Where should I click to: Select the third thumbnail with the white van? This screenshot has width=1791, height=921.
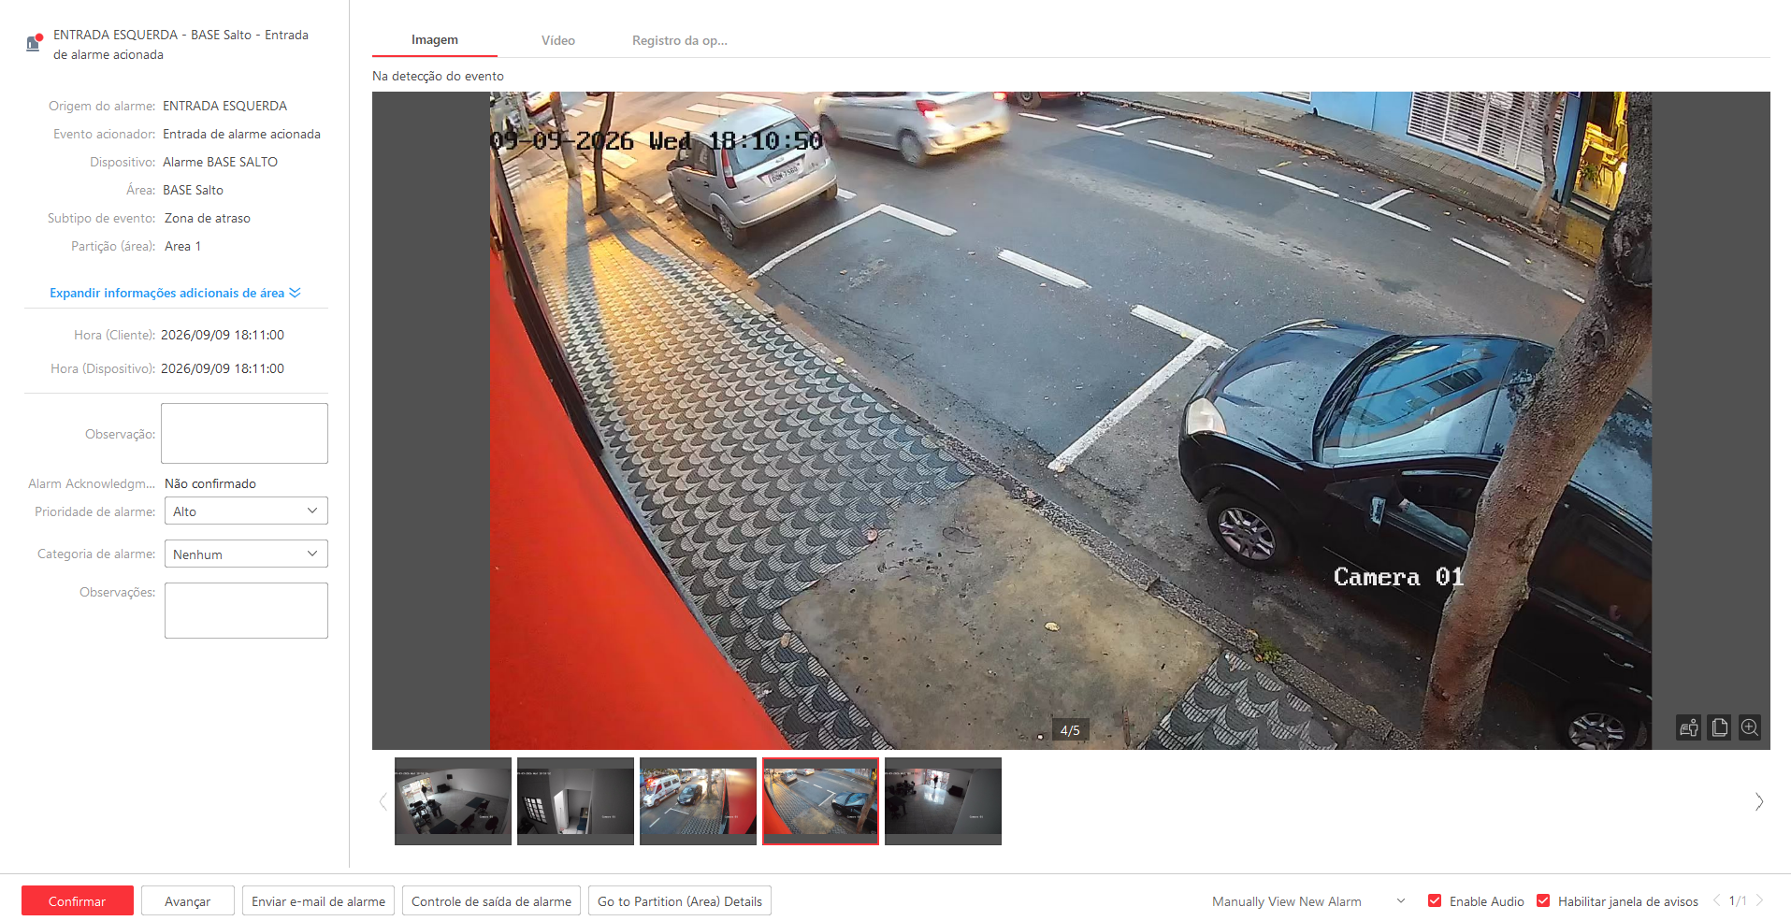pos(698,801)
